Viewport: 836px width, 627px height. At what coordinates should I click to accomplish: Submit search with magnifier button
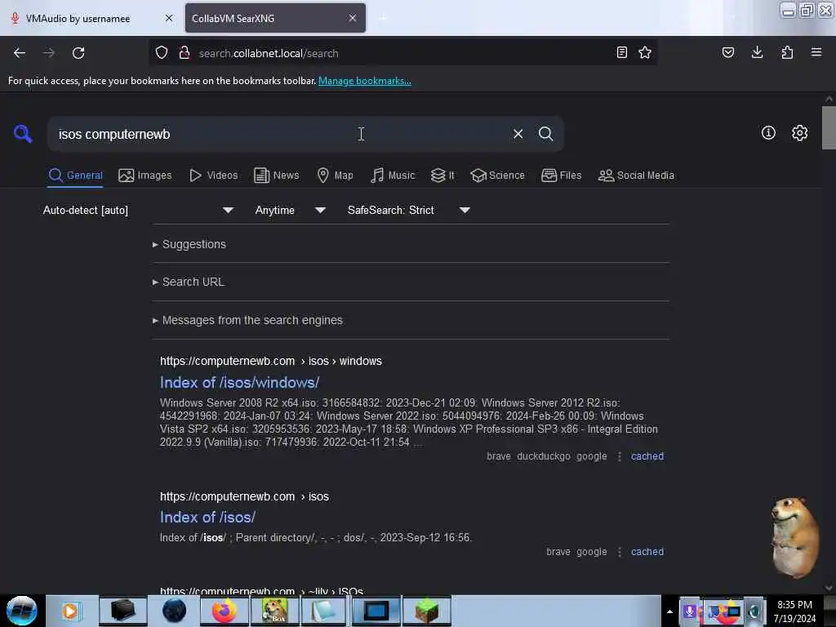(x=545, y=134)
